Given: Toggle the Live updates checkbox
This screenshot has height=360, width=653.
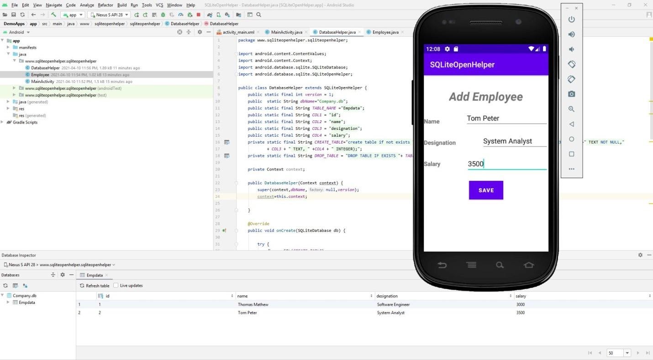Looking at the screenshot, I should pos(116,286).
